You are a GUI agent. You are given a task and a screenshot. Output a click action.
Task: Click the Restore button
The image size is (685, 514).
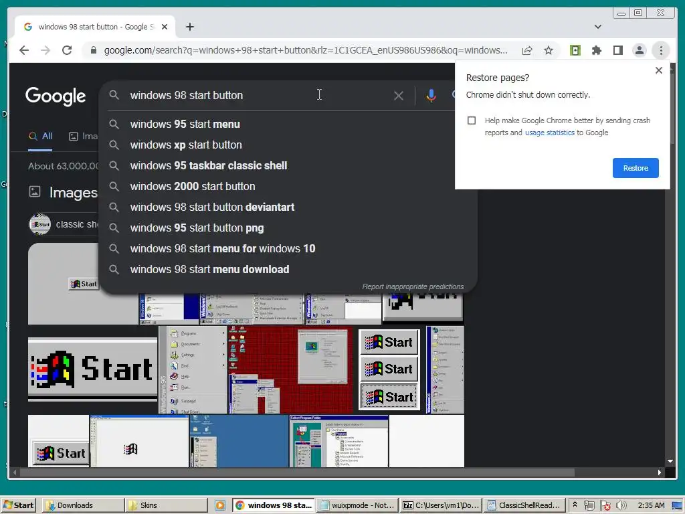click(x=635, y=168)
